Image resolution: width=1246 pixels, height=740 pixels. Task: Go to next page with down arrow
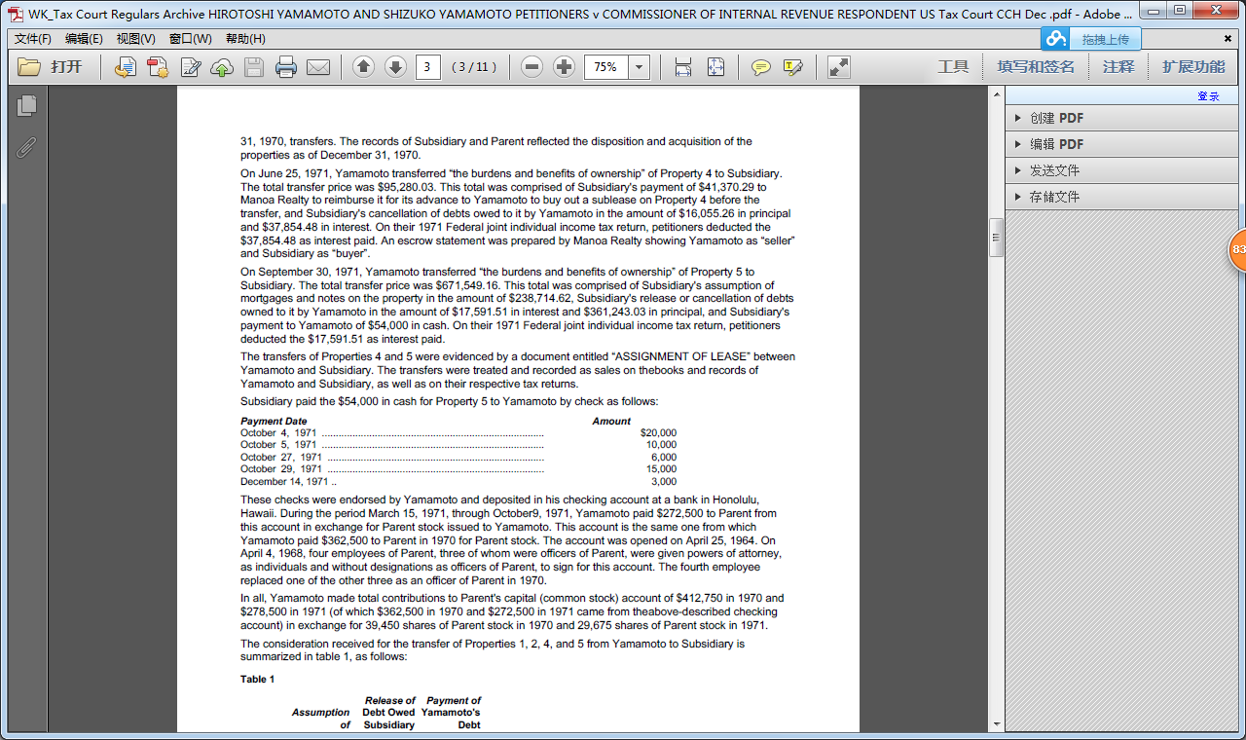(395, 67)
